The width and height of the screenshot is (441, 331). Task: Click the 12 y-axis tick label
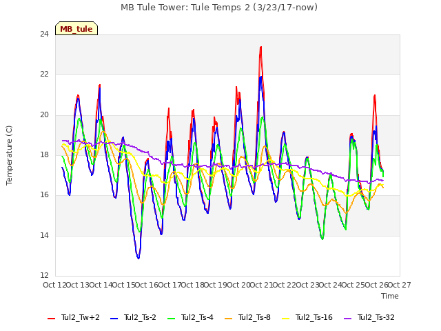point(44,275)
